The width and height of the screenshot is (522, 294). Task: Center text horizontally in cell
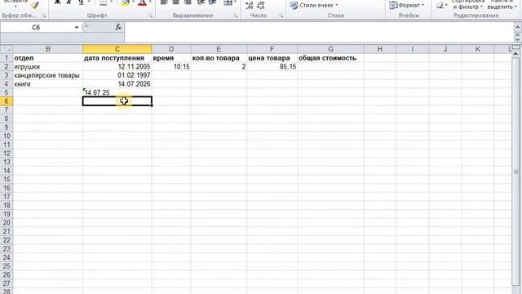(x=176, y=2)
